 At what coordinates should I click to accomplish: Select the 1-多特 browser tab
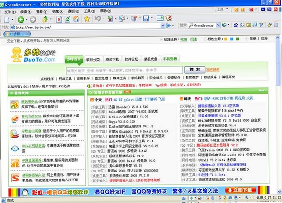[17, 34]
